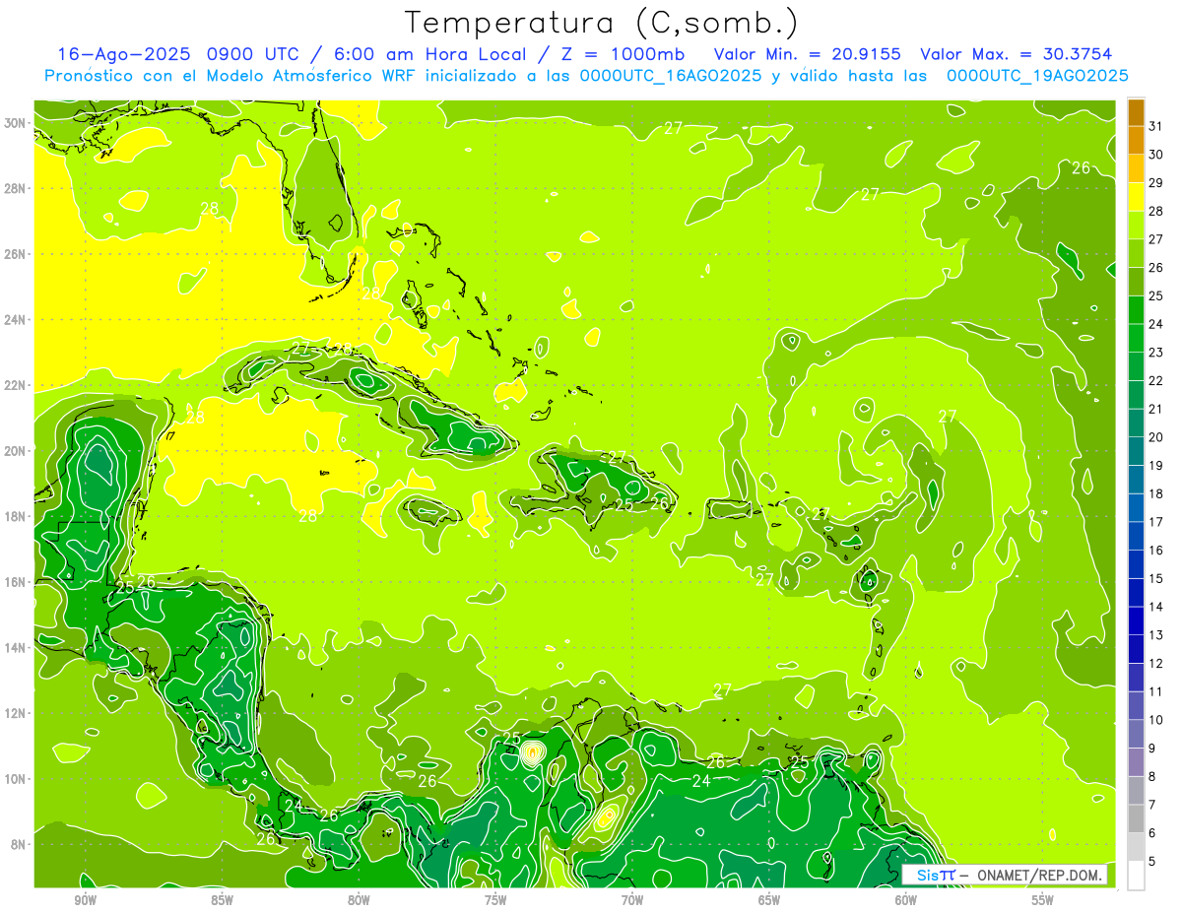The image size is (1182, 913).
Task: Click the 10N latitude axis label
Action: click(x=17, y=779)
